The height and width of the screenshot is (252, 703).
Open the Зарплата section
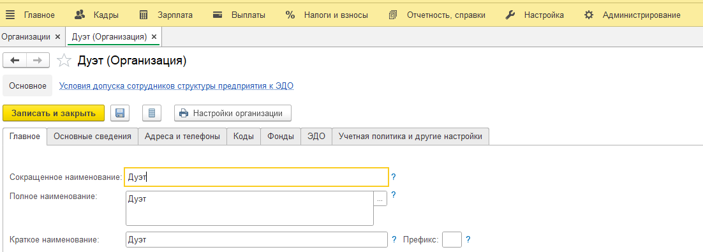(x=165, y=15)
